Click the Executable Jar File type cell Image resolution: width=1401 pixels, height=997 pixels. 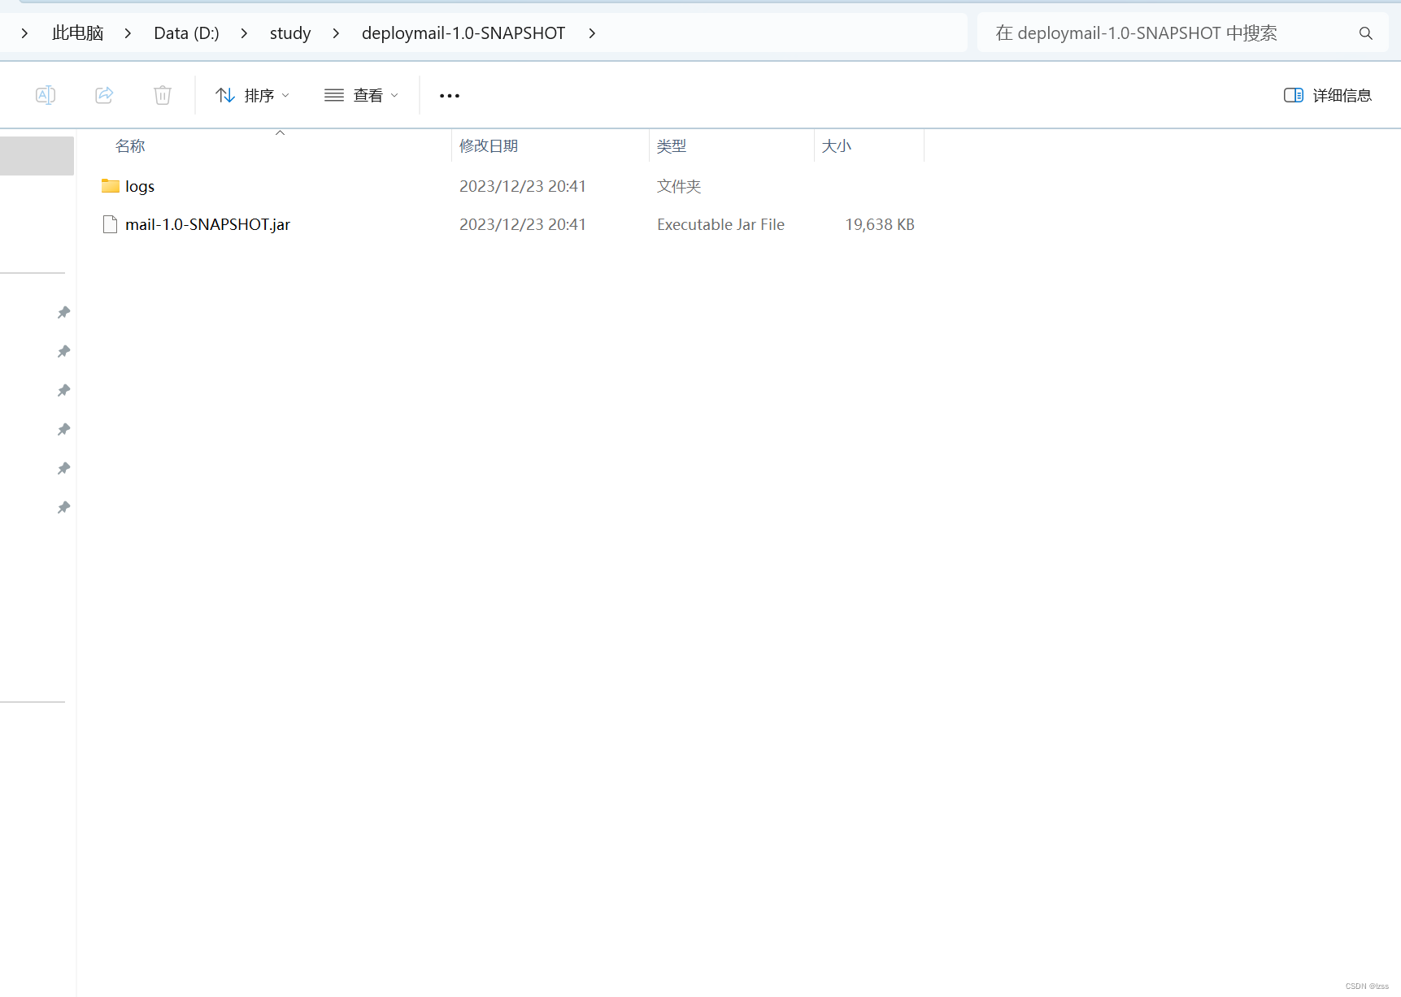(x=720, y=224)
